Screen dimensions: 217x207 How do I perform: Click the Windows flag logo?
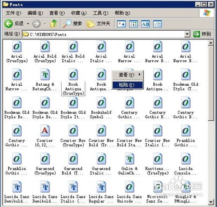(207, 13)
